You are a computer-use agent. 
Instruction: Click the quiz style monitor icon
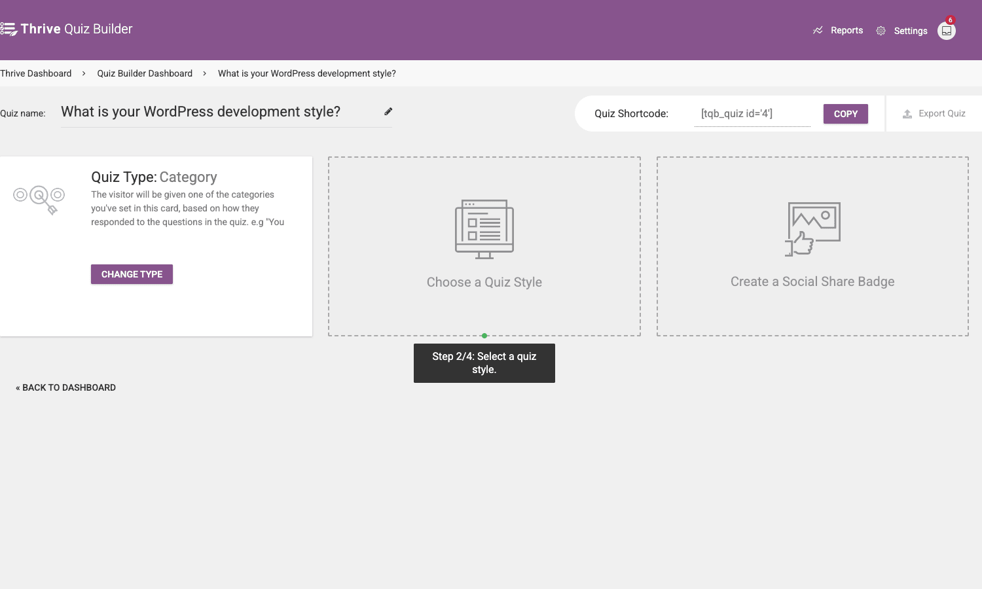click(484, 229)
